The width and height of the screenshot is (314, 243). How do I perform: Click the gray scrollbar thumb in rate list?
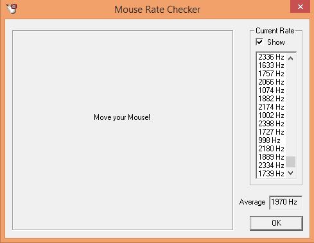(290, 162)
